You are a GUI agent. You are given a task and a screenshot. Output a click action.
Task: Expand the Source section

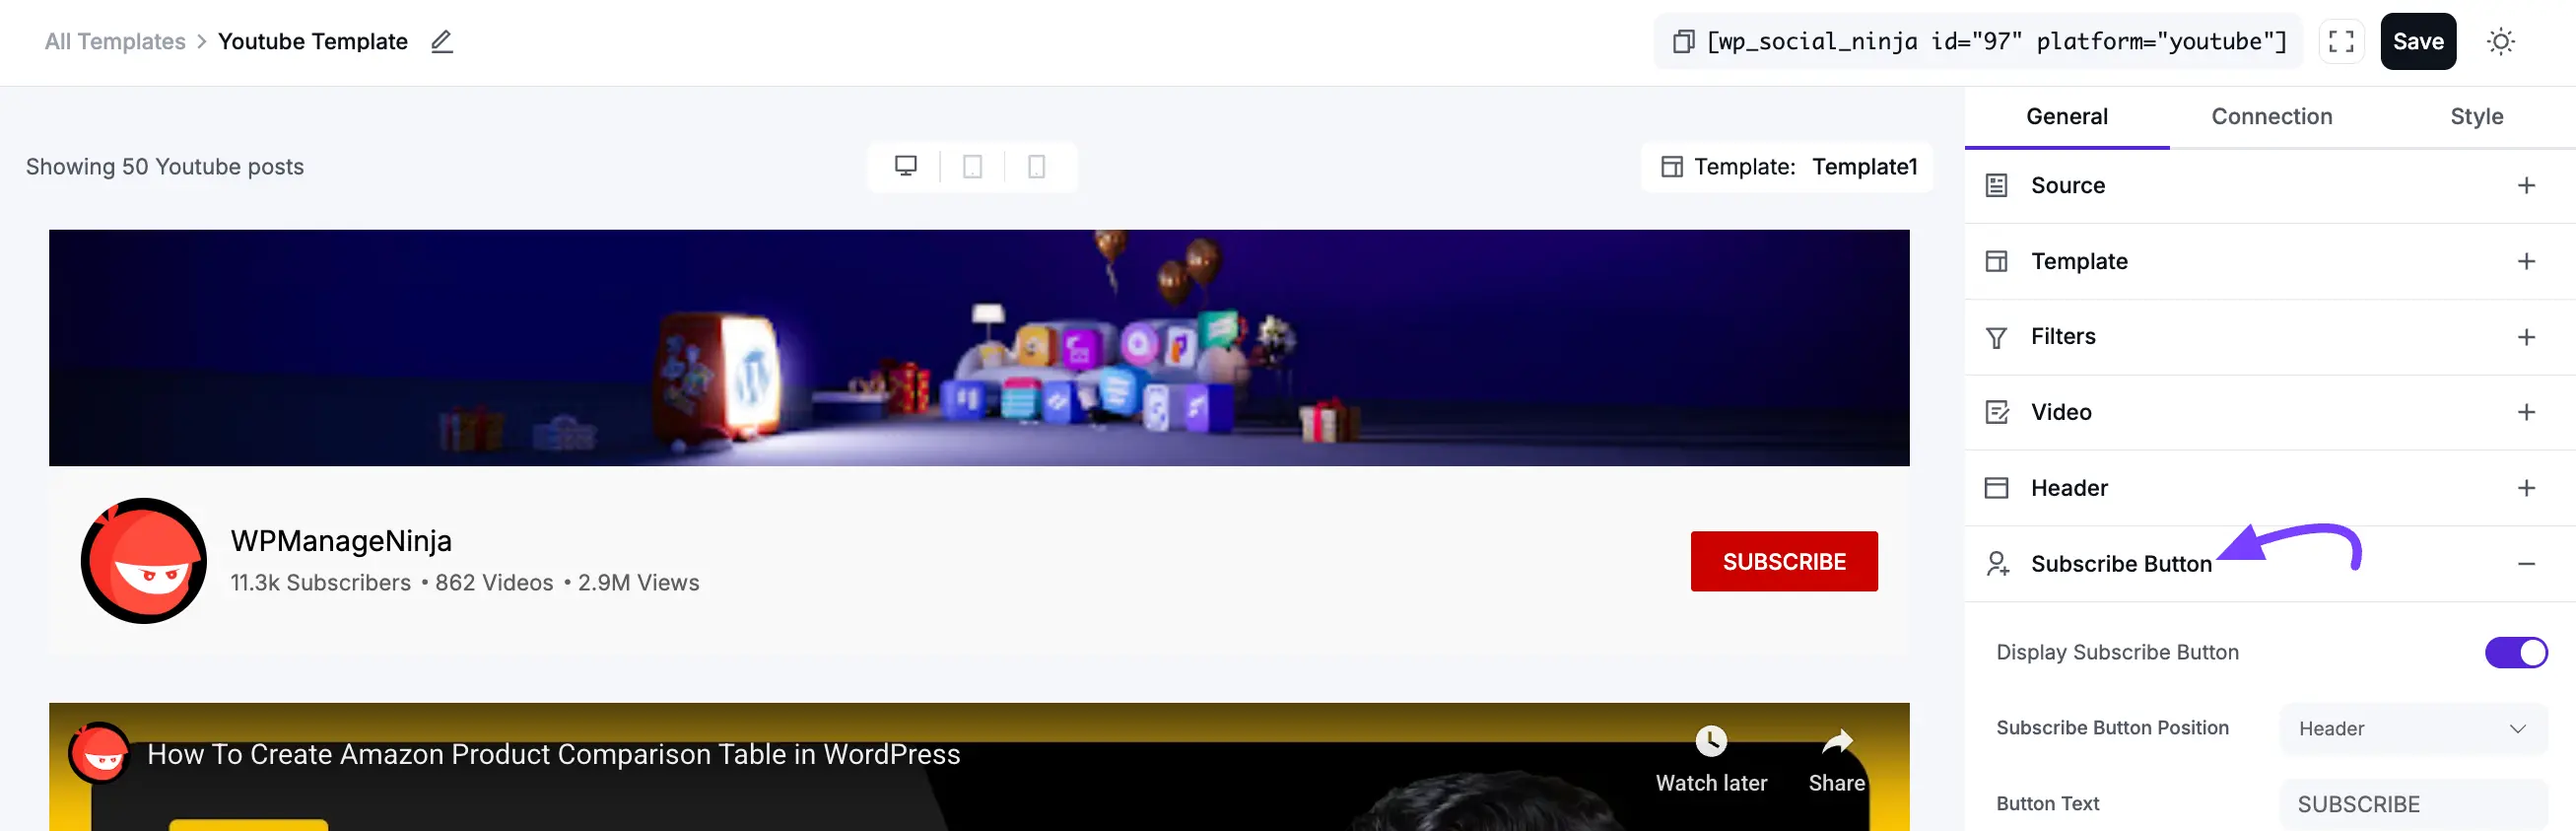(x=2526, y=185)
